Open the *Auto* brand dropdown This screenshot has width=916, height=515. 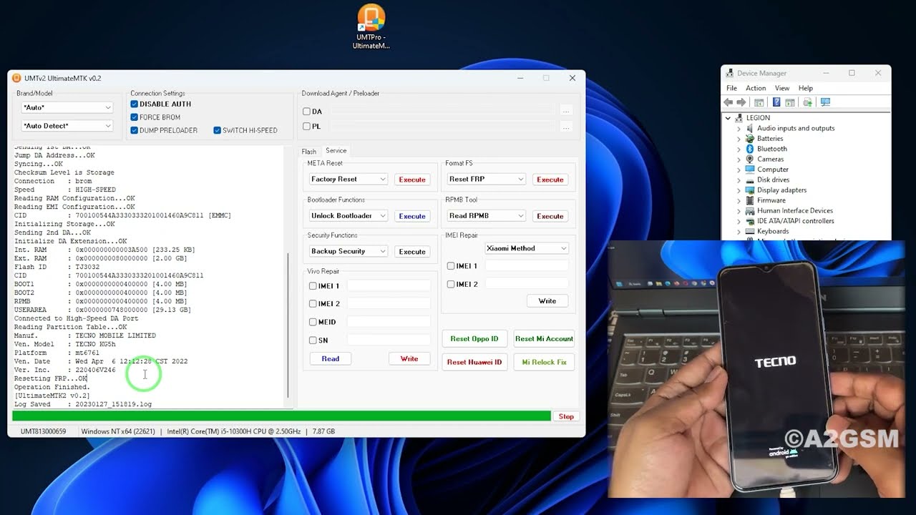click(x=67, y=107)
